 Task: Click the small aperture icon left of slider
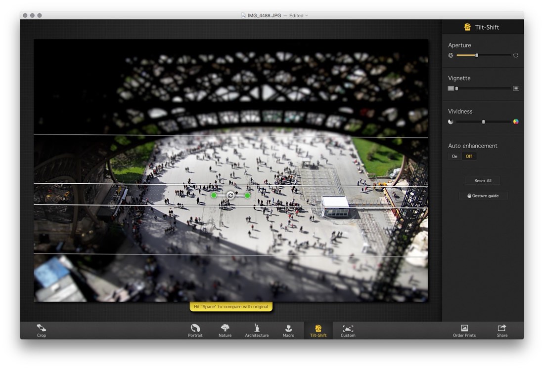(x=451, y=55)
